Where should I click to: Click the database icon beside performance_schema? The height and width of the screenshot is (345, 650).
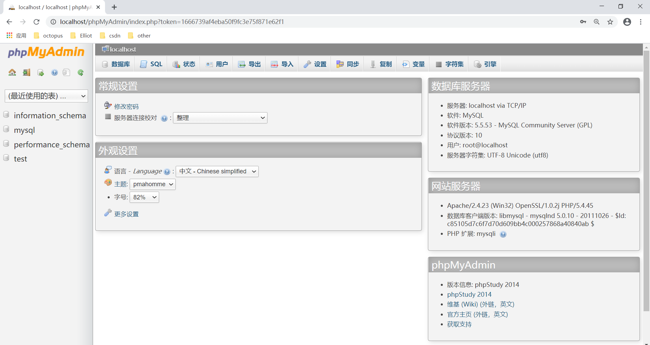6,144
